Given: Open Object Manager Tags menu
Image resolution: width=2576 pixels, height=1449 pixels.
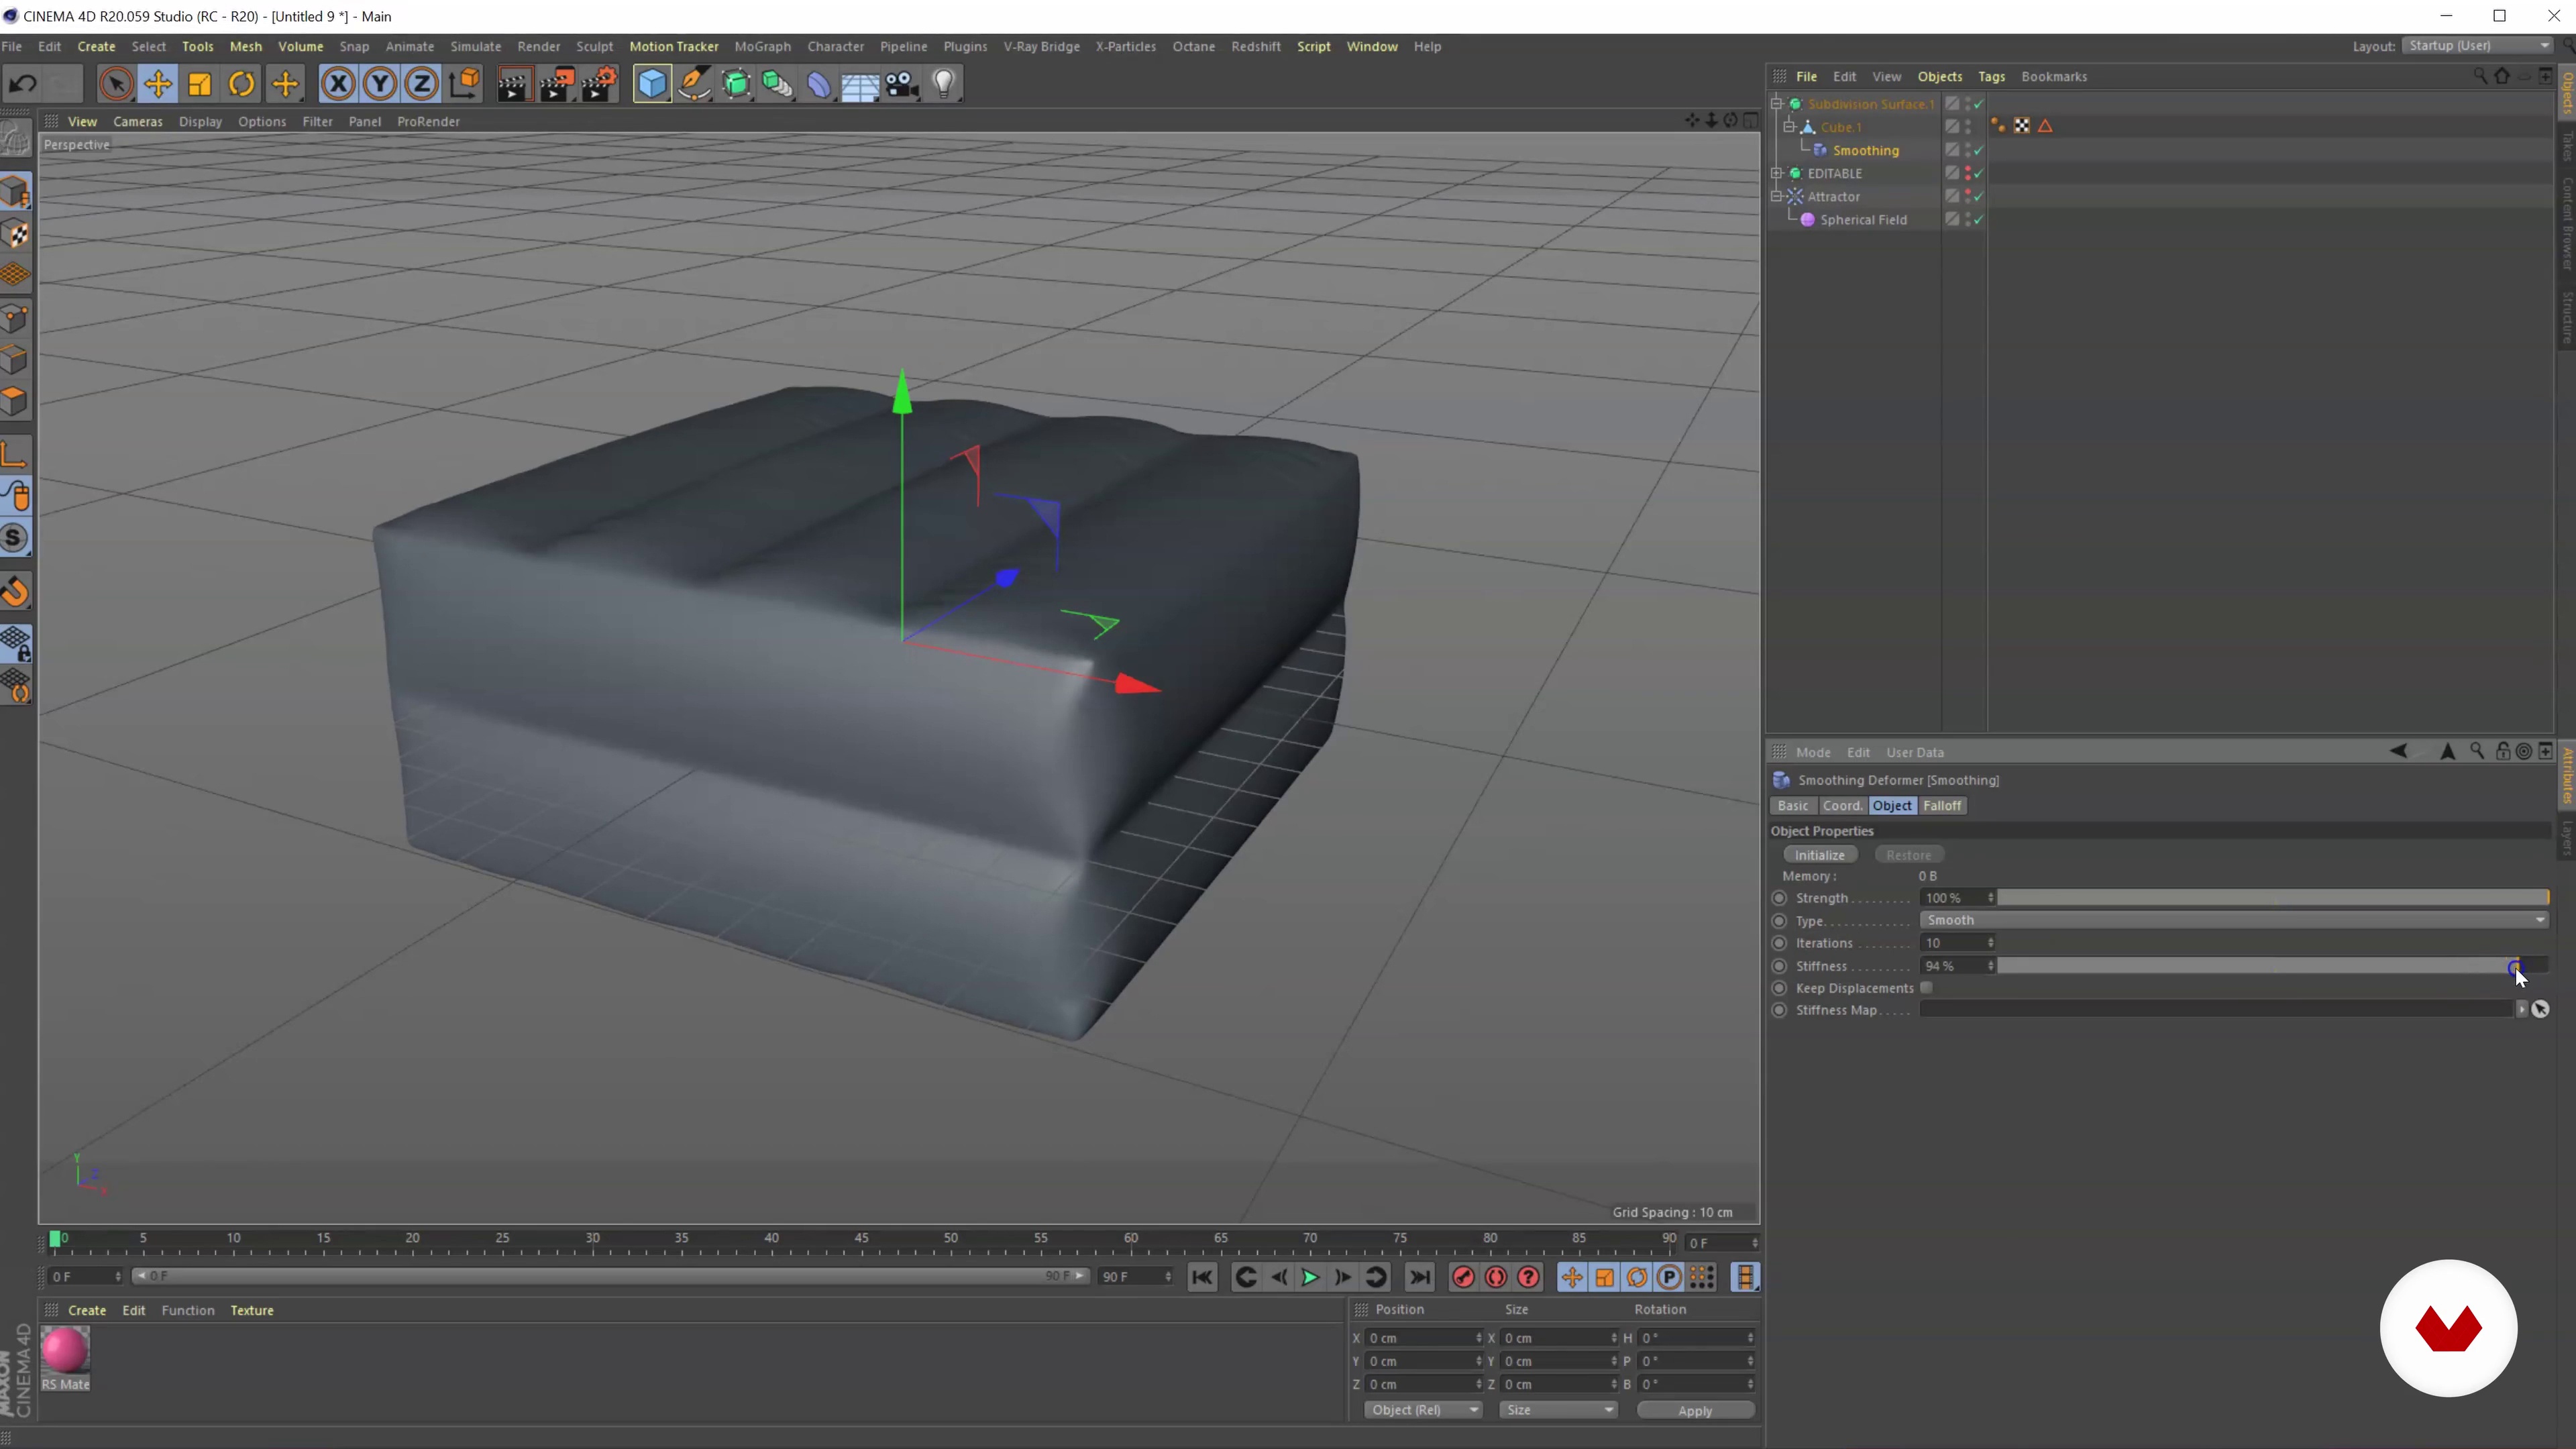Looking at the screenshot, I should click(1991, 77).
